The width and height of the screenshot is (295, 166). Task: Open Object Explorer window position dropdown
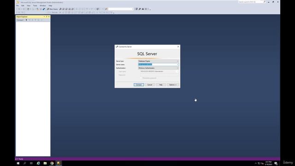44,17
